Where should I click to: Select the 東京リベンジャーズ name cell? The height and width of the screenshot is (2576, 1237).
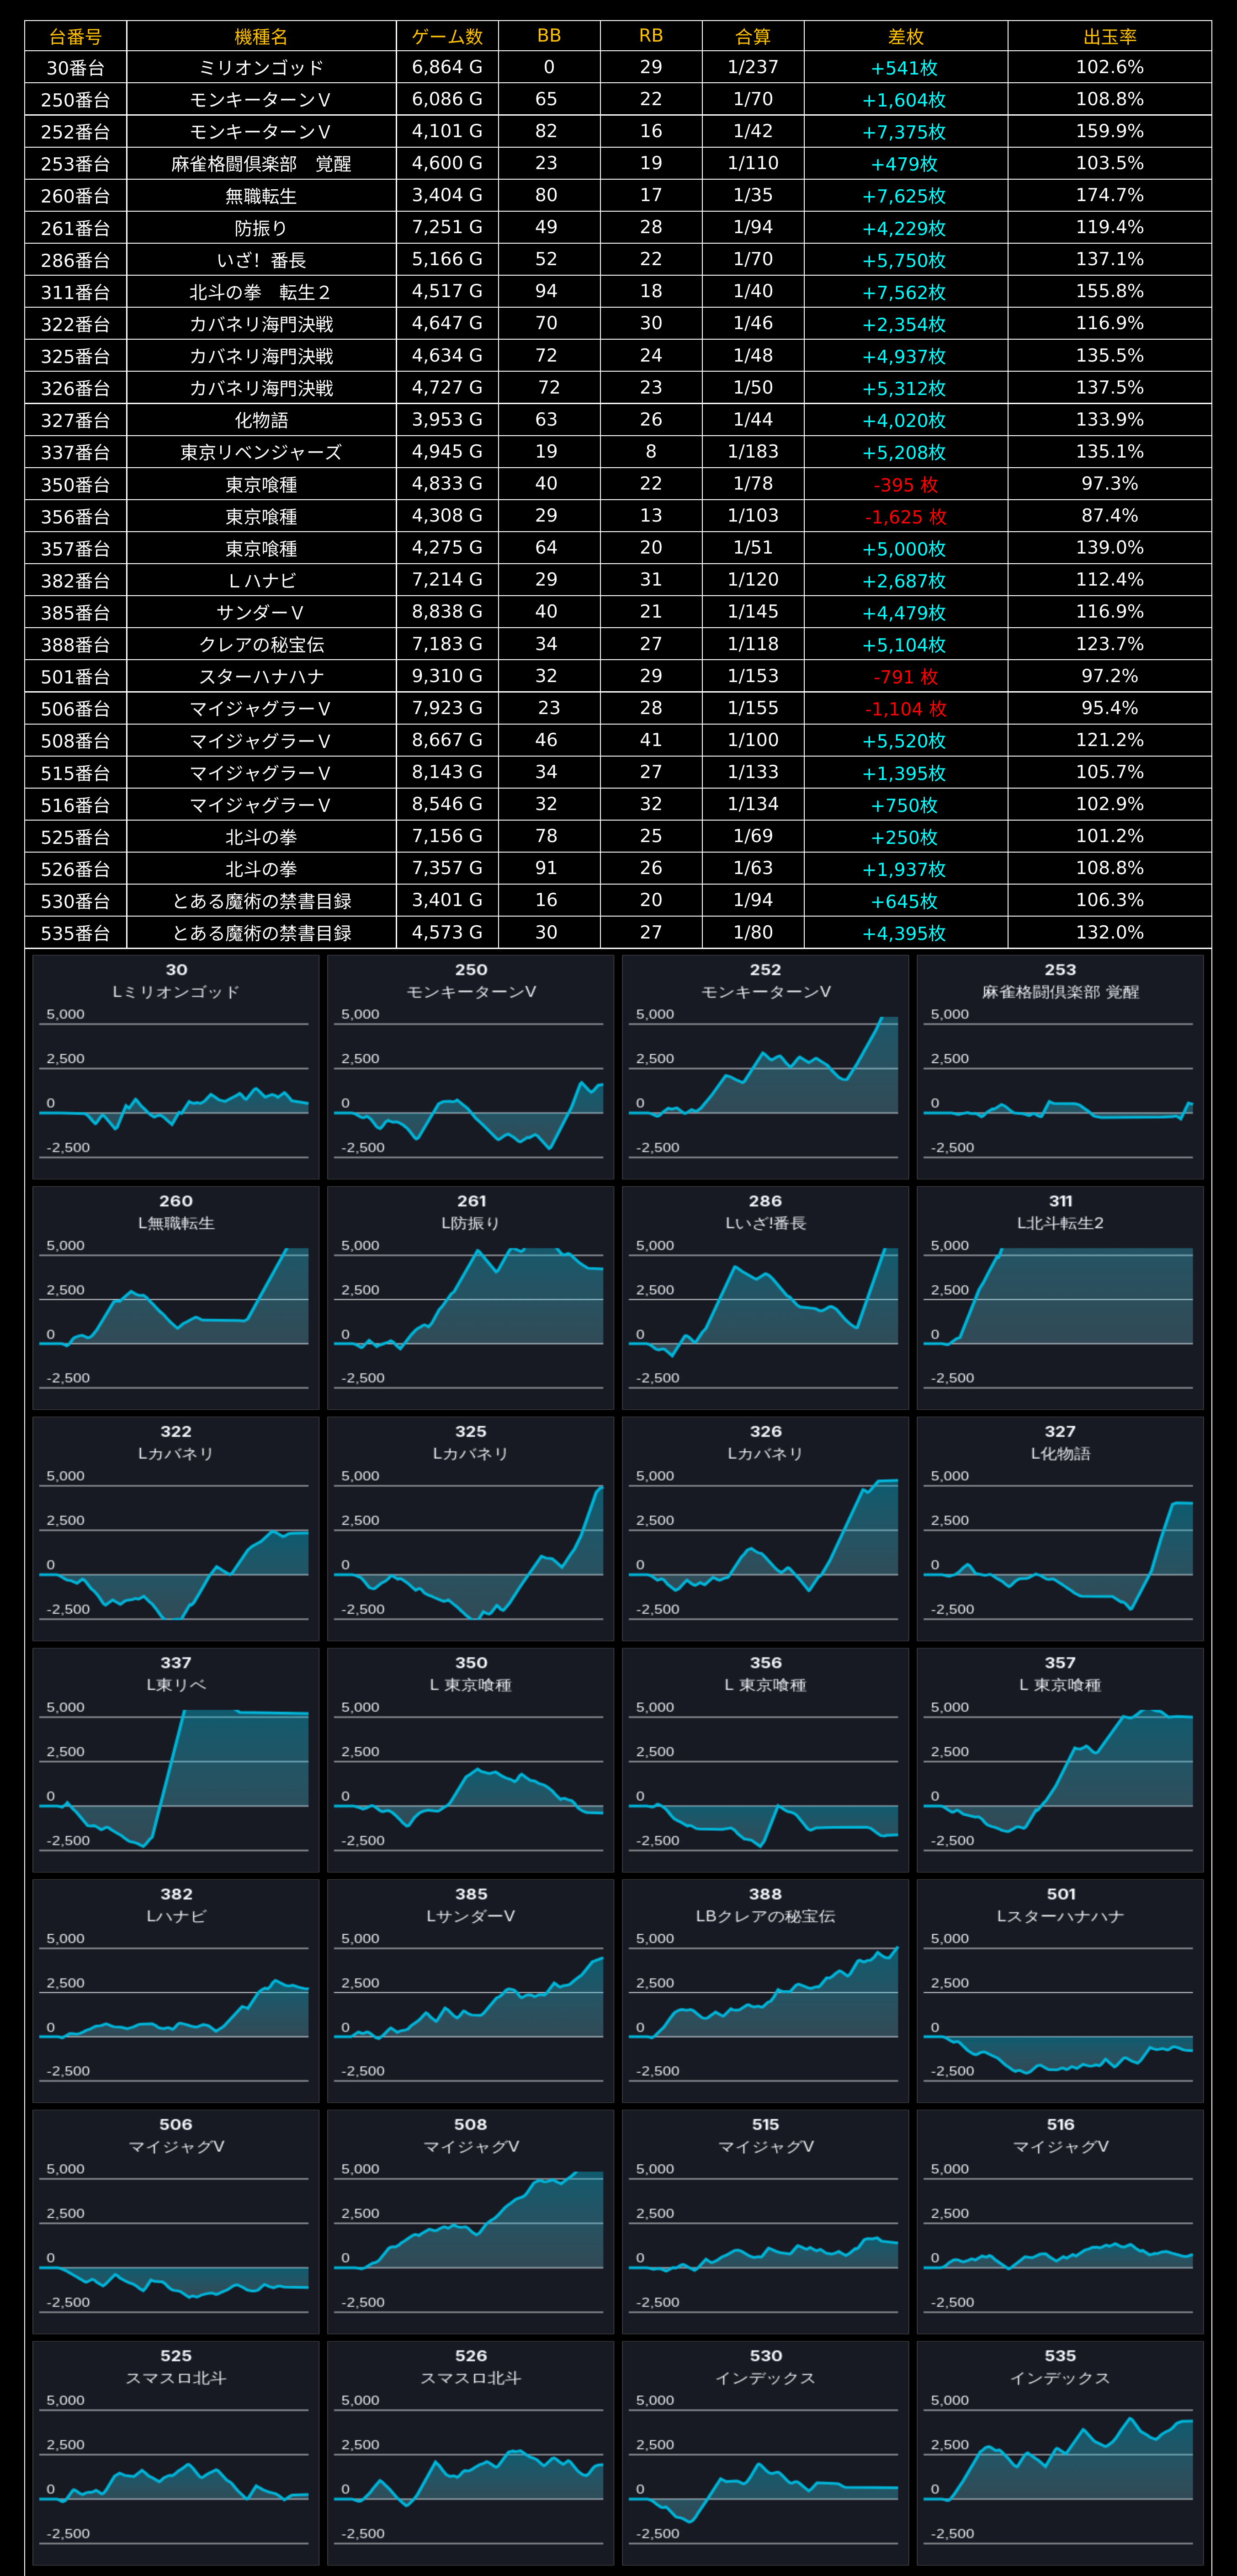point(261,452)
